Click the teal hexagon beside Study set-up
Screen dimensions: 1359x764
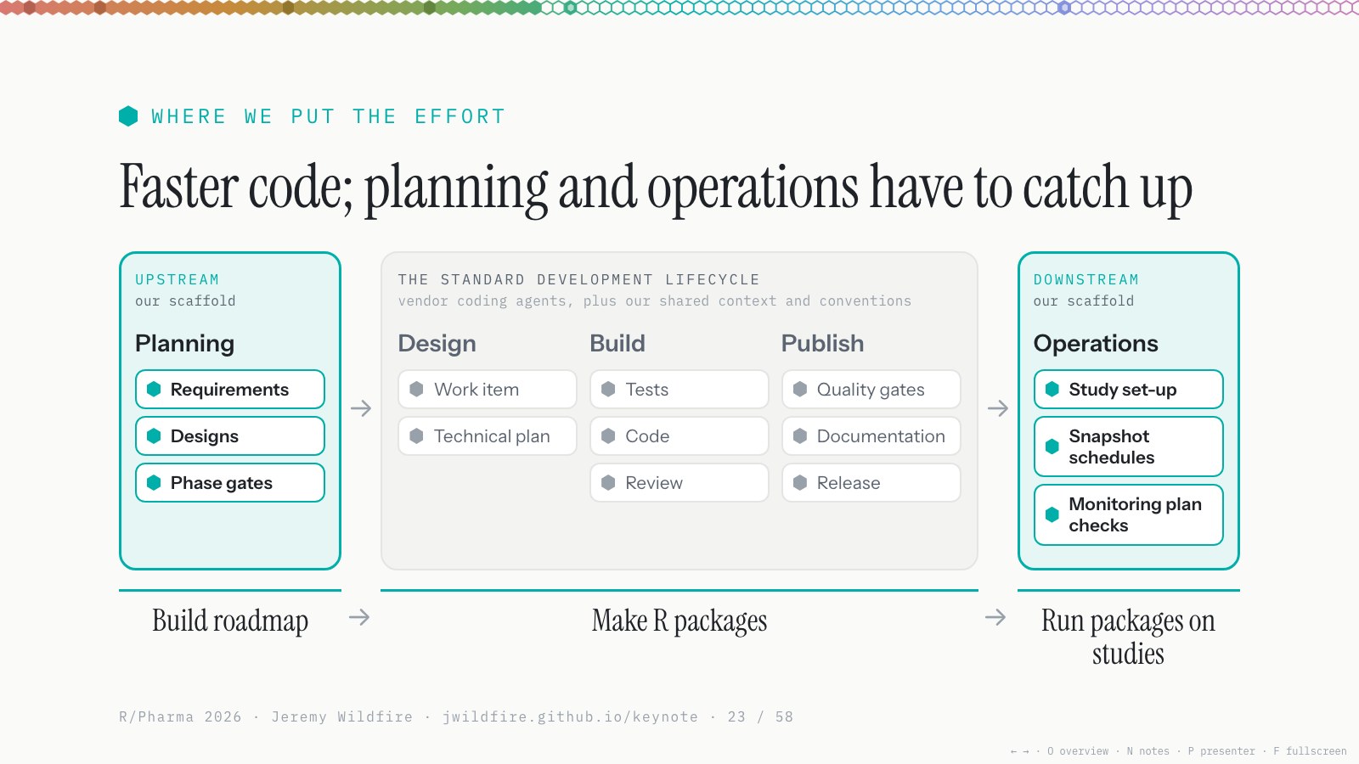(x=1052, y=389)
